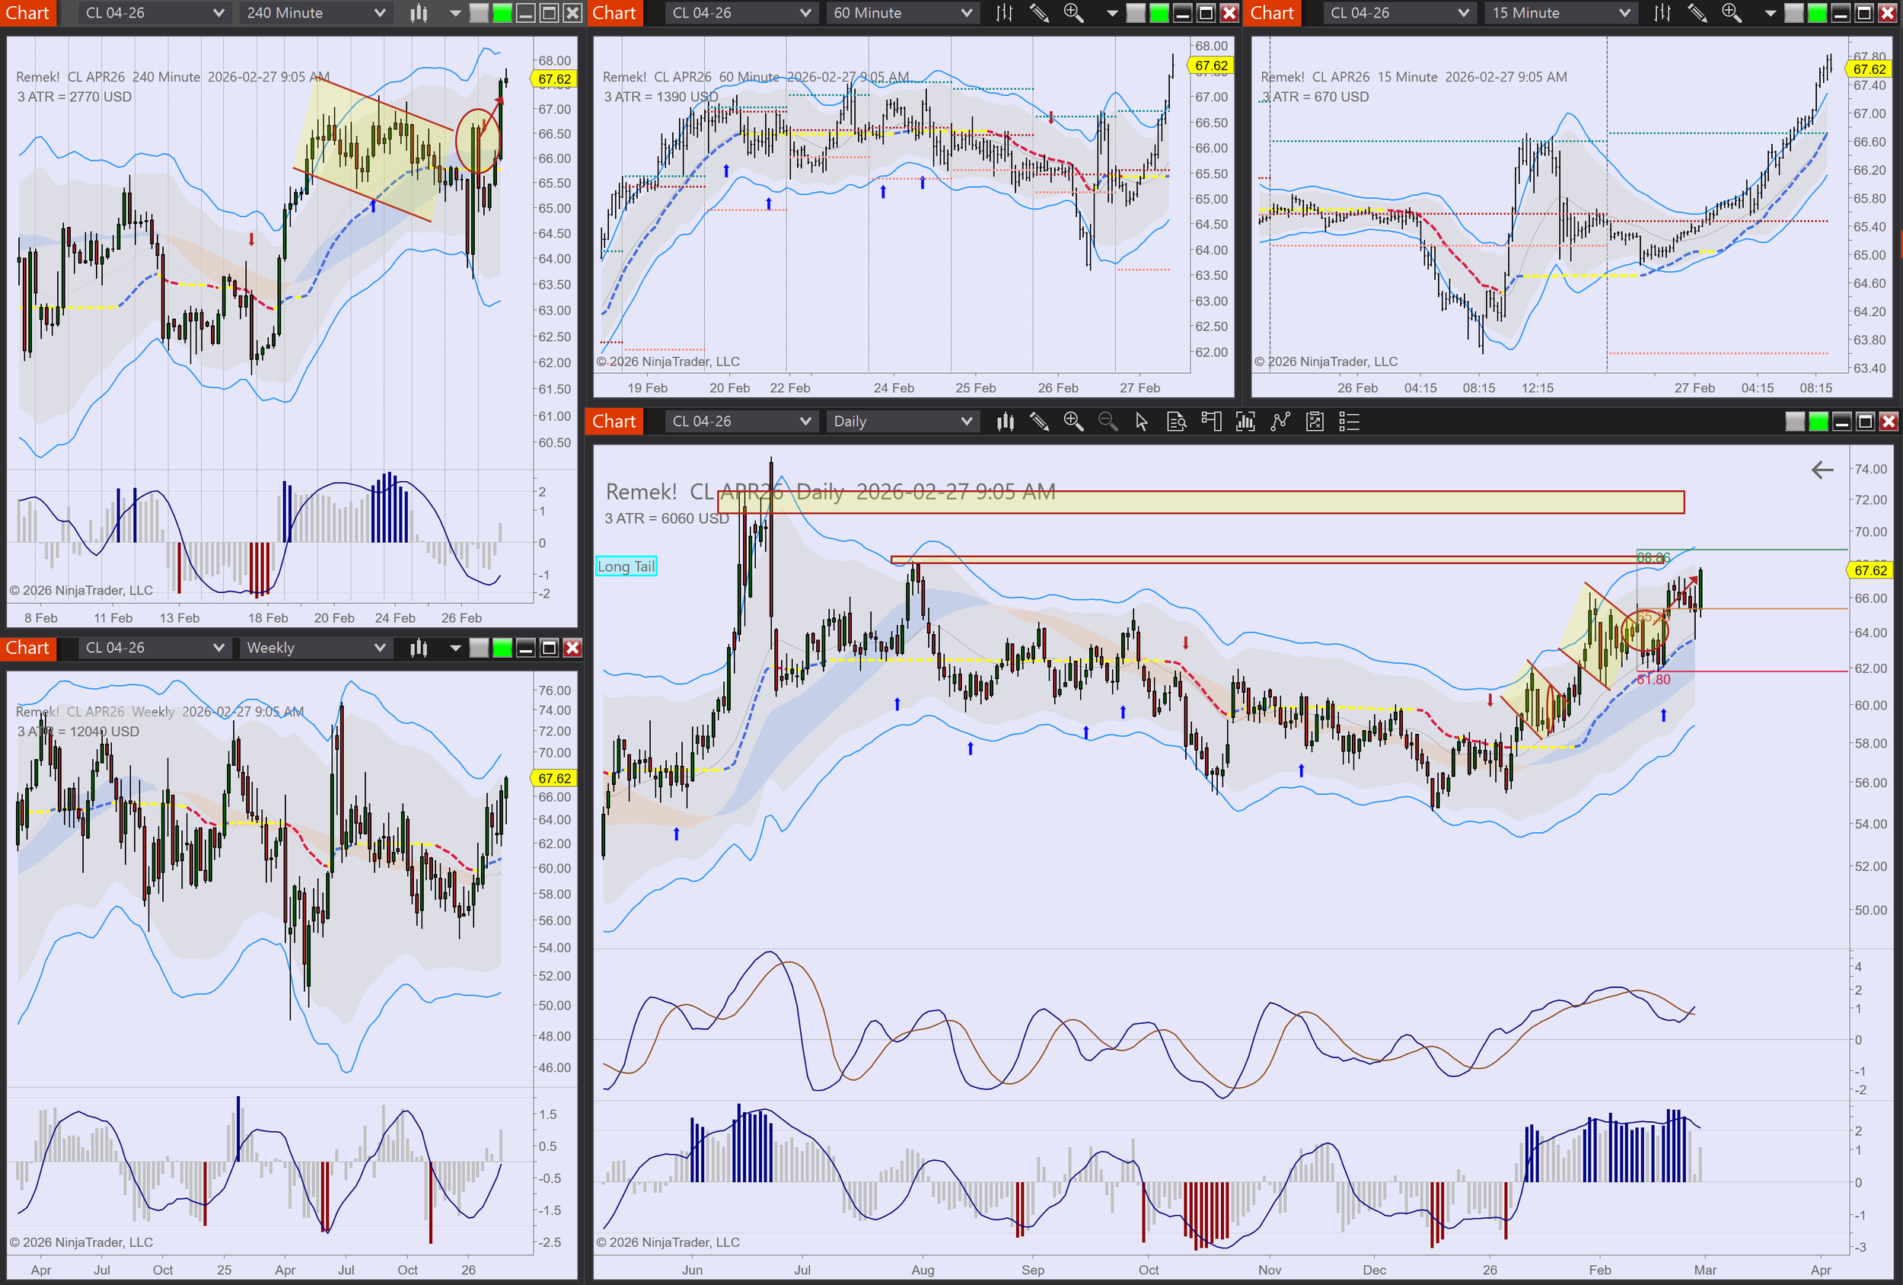The width and height of the screenshot is (1903, 1285).
Task: Open Data Box icon in Daily chart toolbar
Action: (x=1176, y=422)
